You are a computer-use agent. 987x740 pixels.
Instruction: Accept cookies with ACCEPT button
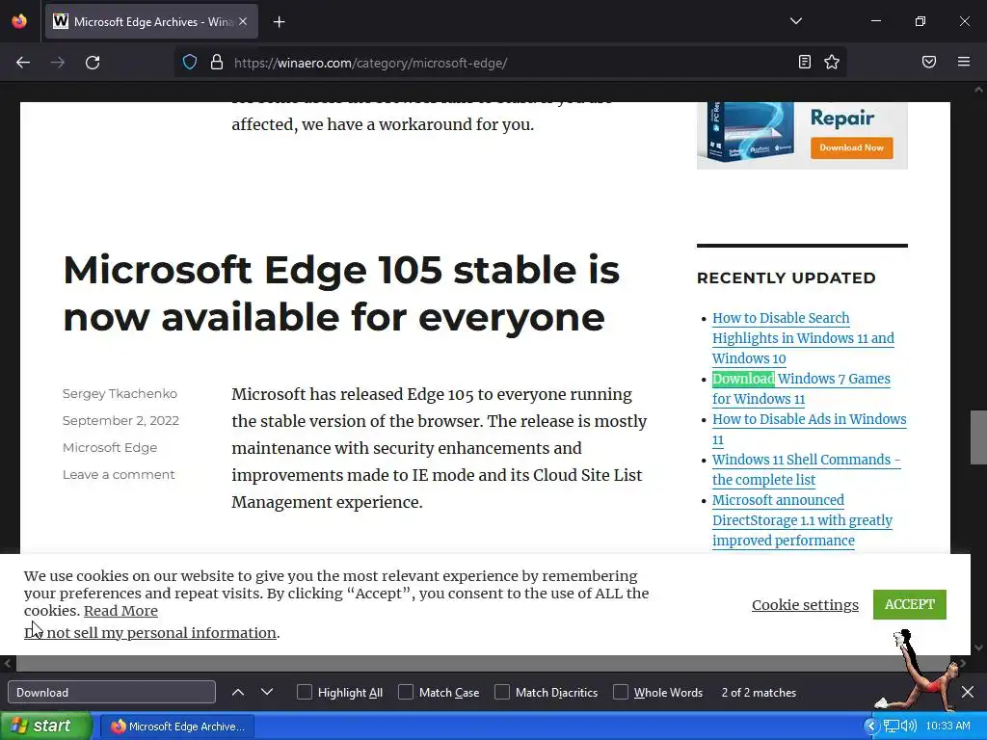click(910, 605)
